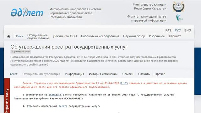The image size is (201, 113).
Task: Click the red Утратил силу side banner
Action: (x=7, y=95)
